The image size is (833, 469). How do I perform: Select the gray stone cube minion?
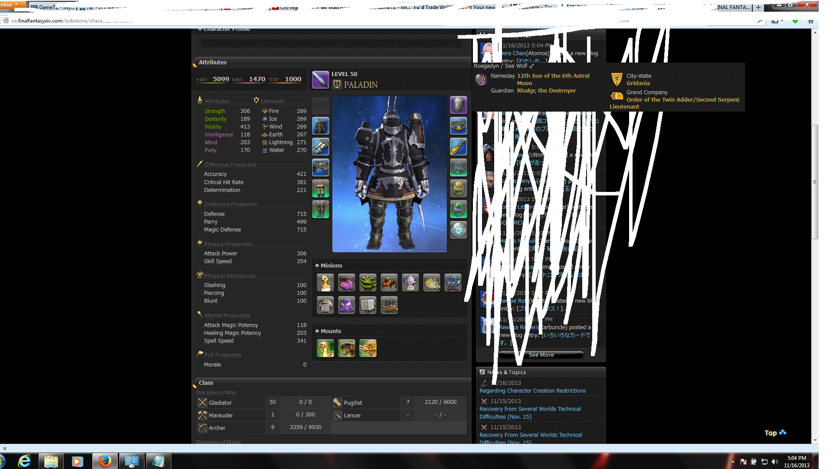pyautogui.click(x=368, y=305)
